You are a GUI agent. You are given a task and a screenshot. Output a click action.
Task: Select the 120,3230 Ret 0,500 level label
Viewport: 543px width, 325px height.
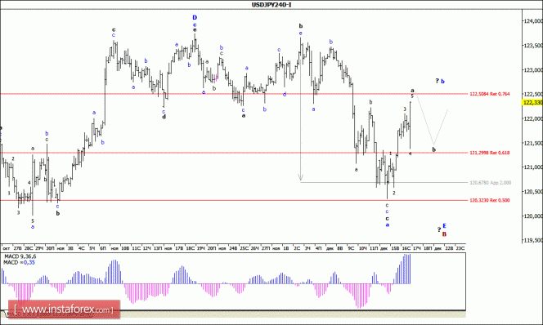tap(489, 200)
